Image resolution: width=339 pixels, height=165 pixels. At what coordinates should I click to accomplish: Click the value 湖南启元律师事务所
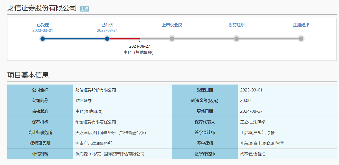(94, 143)
